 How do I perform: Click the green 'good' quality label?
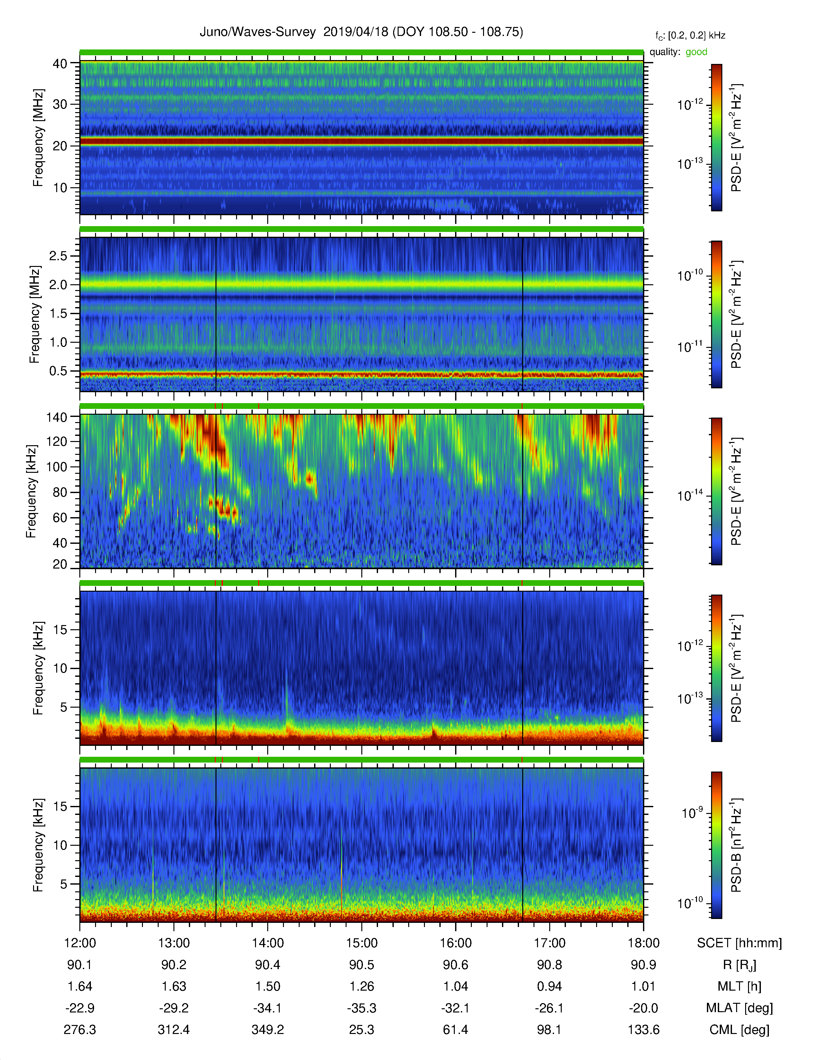pos(696,52)
